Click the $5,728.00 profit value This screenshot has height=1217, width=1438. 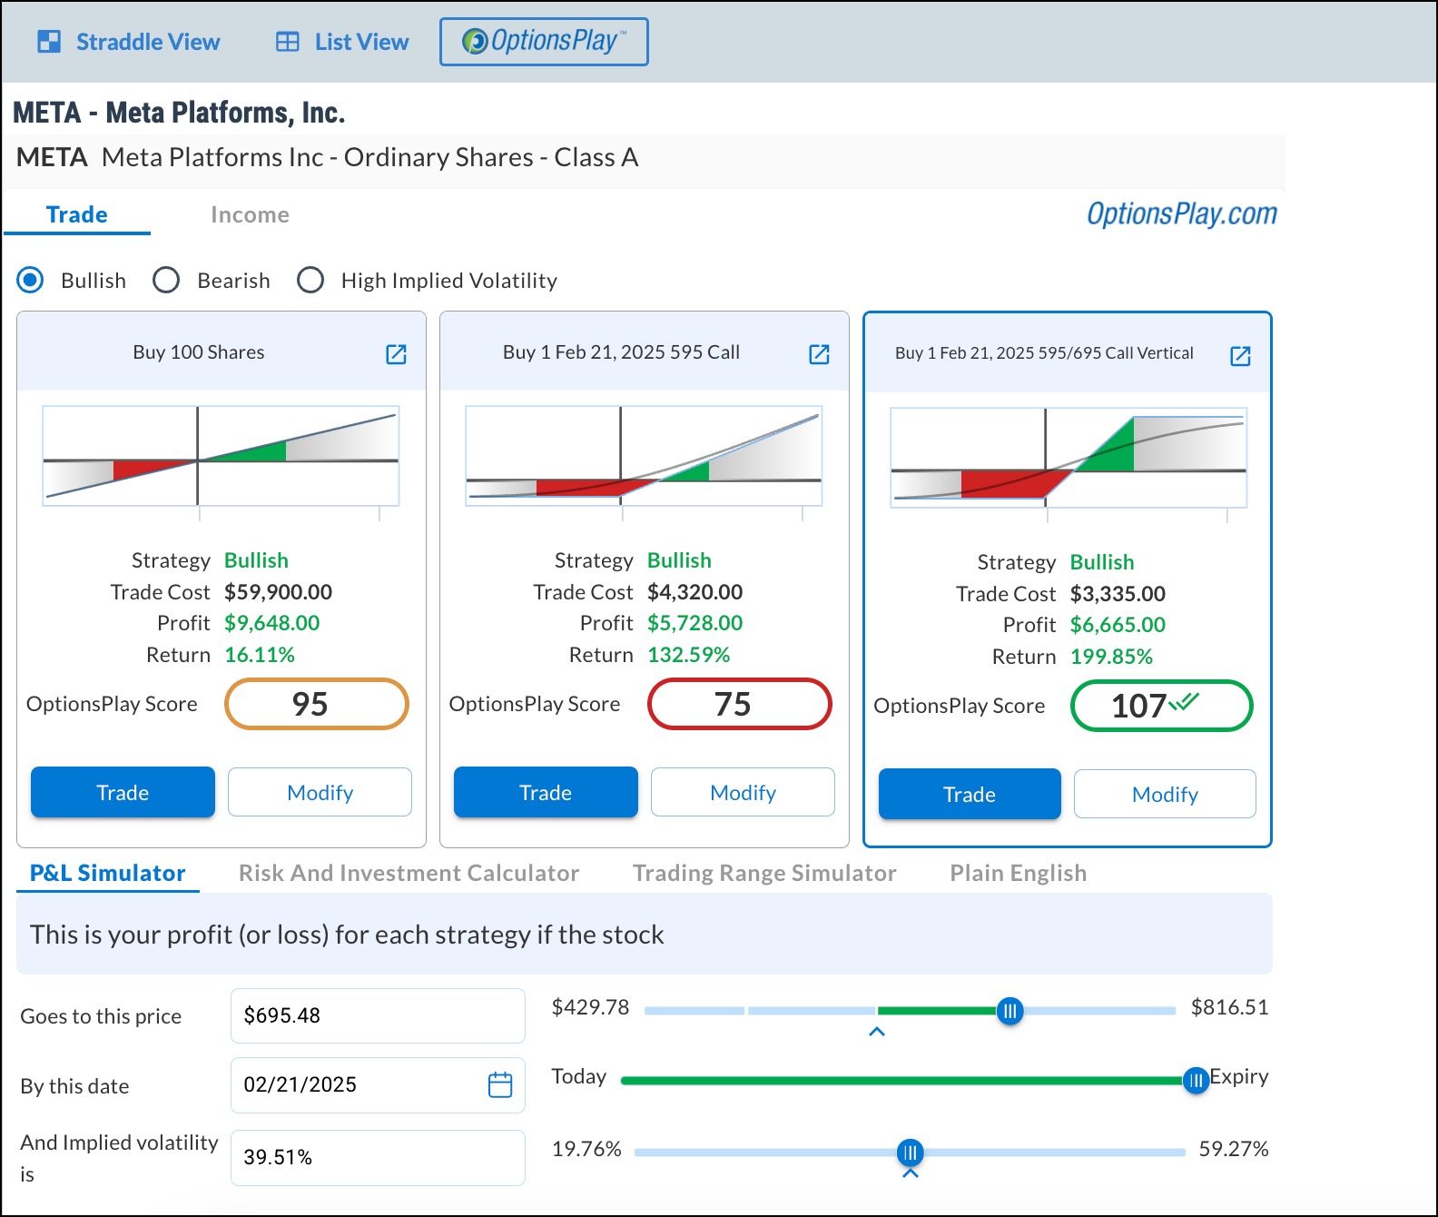694,623
